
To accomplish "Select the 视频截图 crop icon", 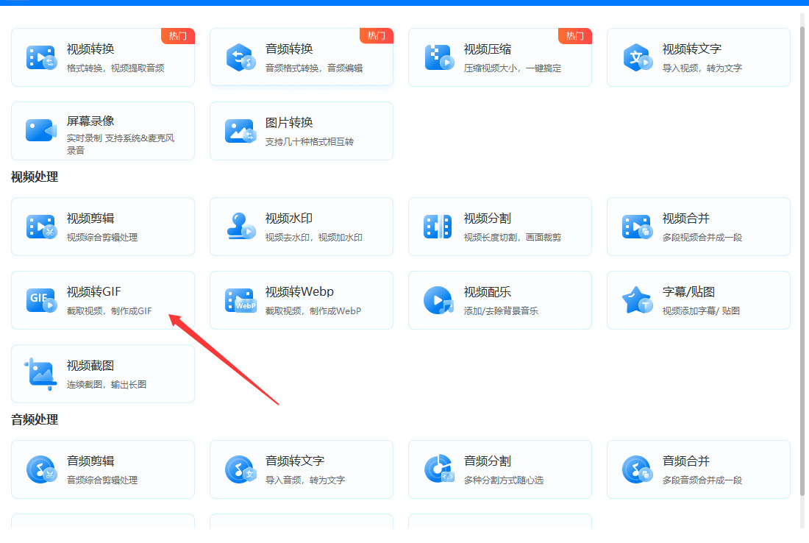I will tap(40, 374).
